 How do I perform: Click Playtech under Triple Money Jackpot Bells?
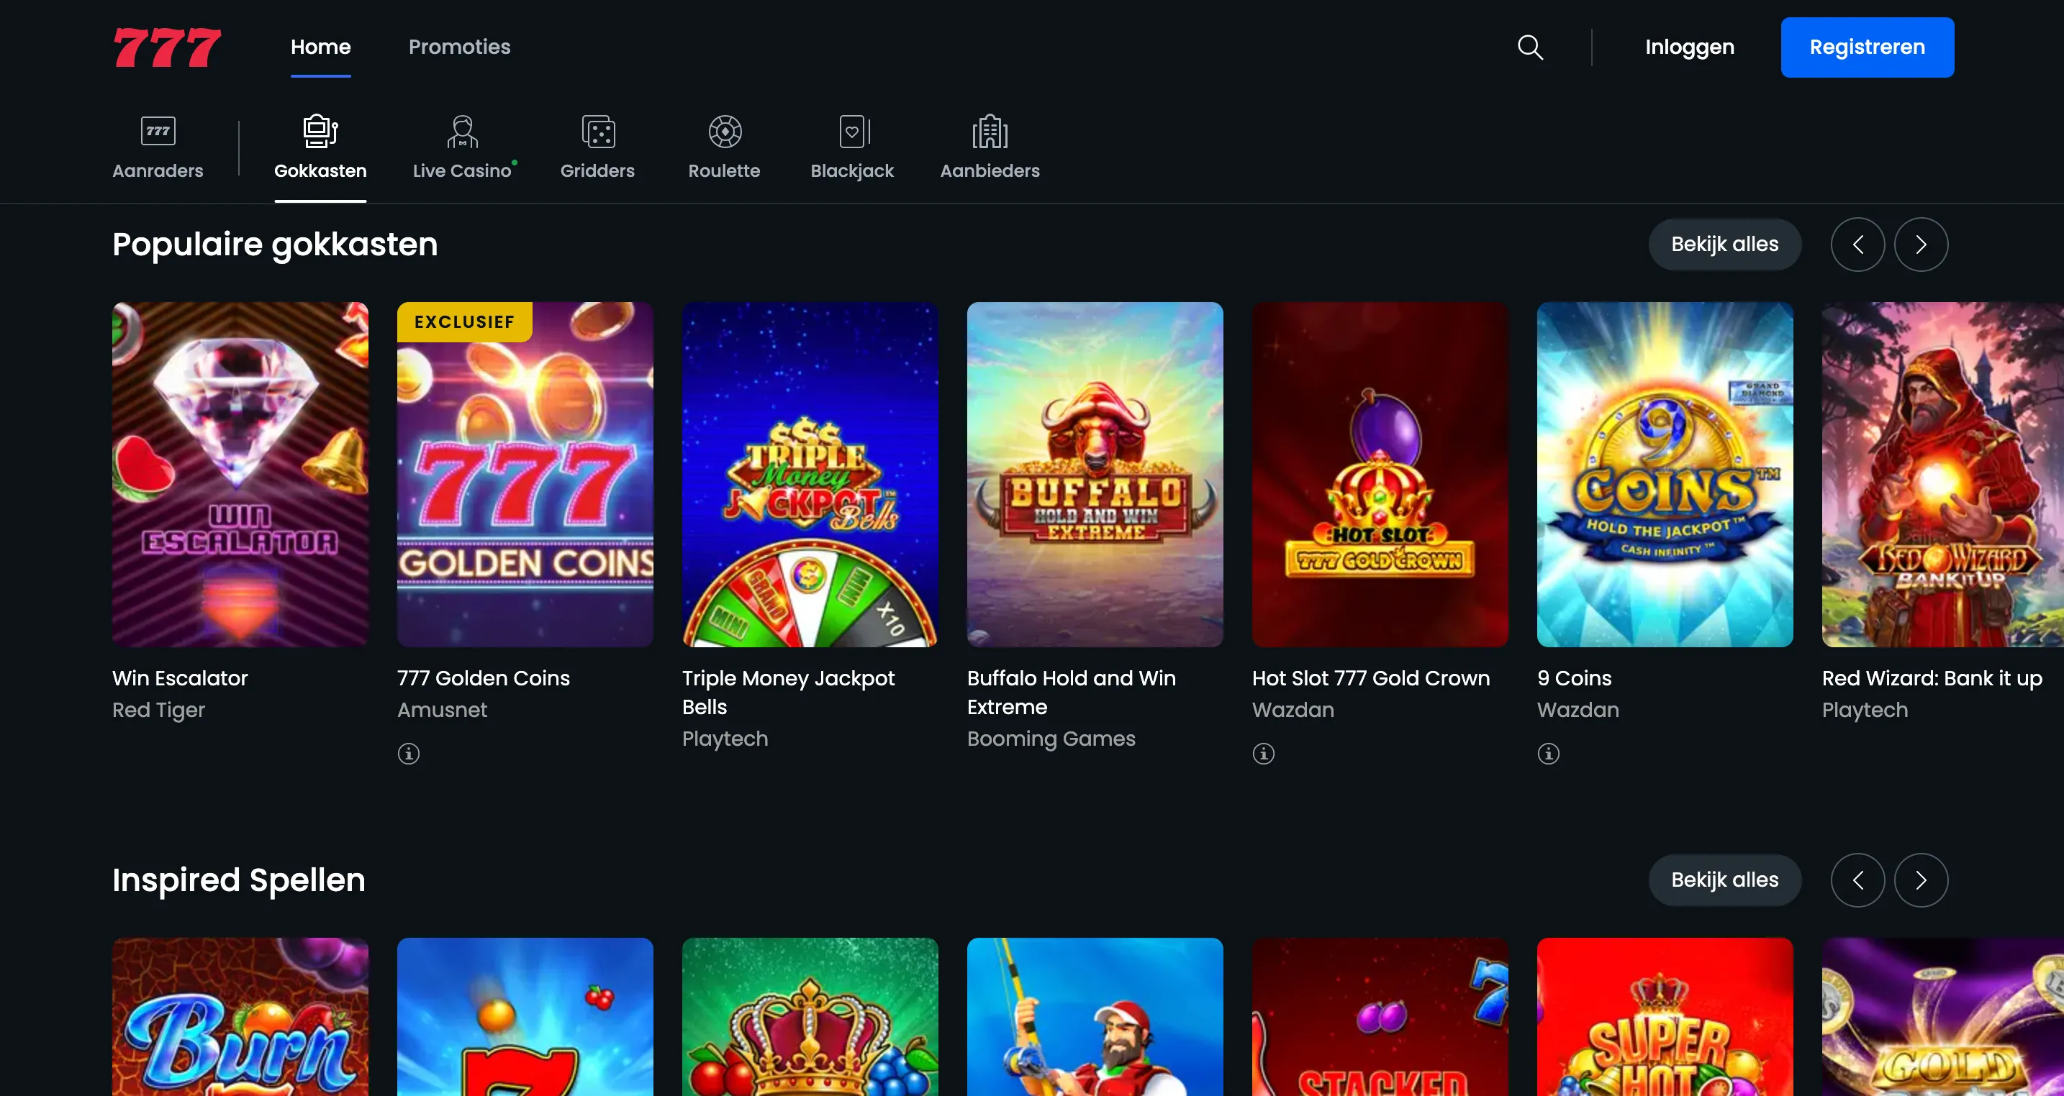[x=725, y=739]
